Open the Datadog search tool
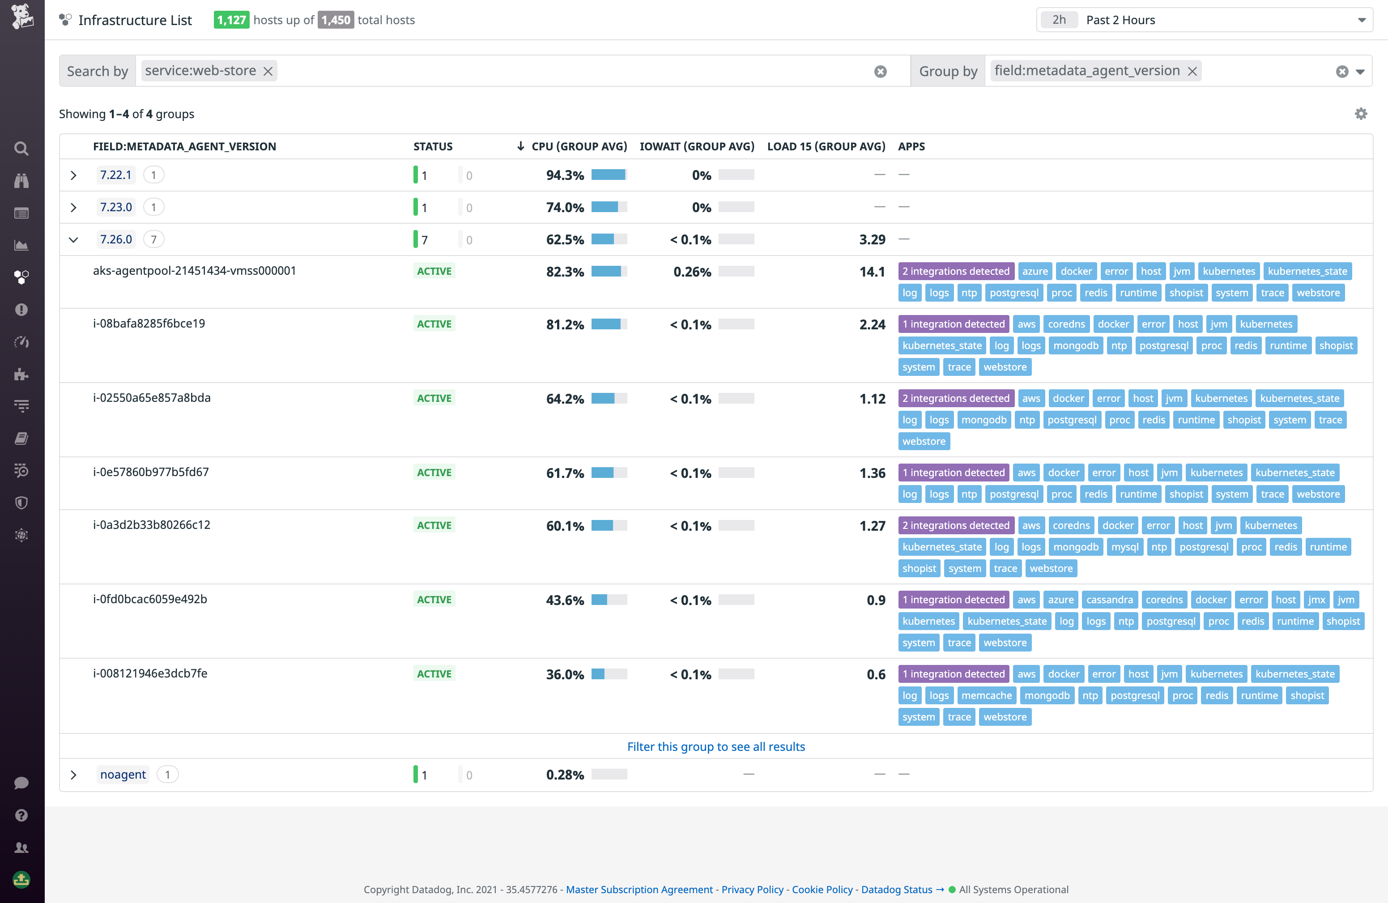 point(21,149)
